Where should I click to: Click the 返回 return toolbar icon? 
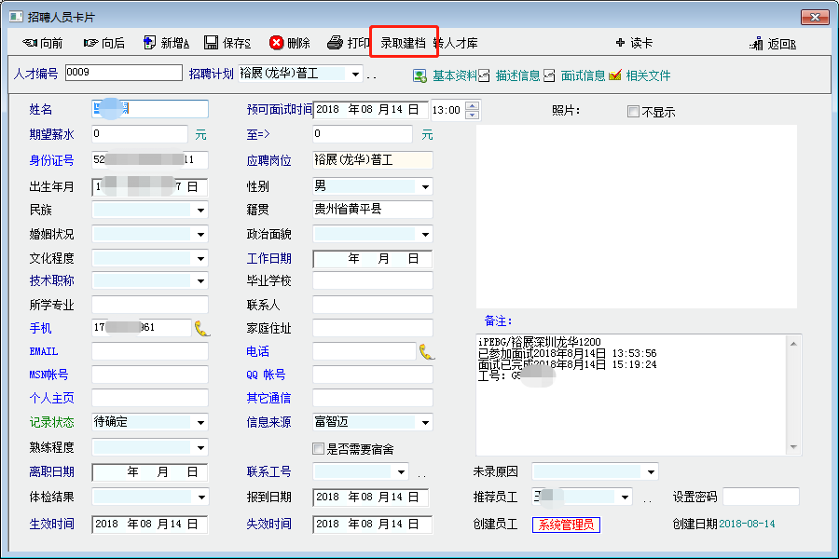[757, 44]
